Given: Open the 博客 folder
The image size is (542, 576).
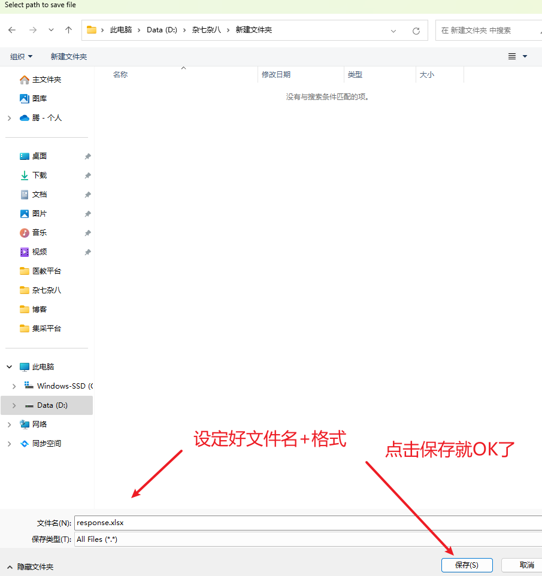Looking at the screenshot, I should point(40,310).
